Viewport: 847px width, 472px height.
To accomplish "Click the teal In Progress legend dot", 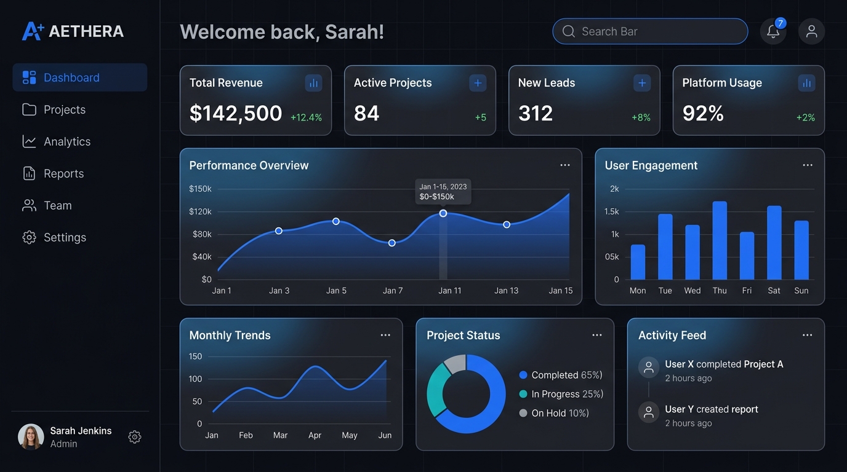I will click(x=523, y=394).
